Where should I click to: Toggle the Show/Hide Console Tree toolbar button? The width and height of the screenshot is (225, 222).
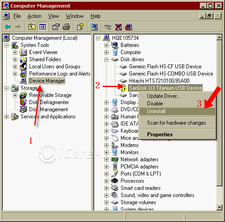[x=43, y=27]
